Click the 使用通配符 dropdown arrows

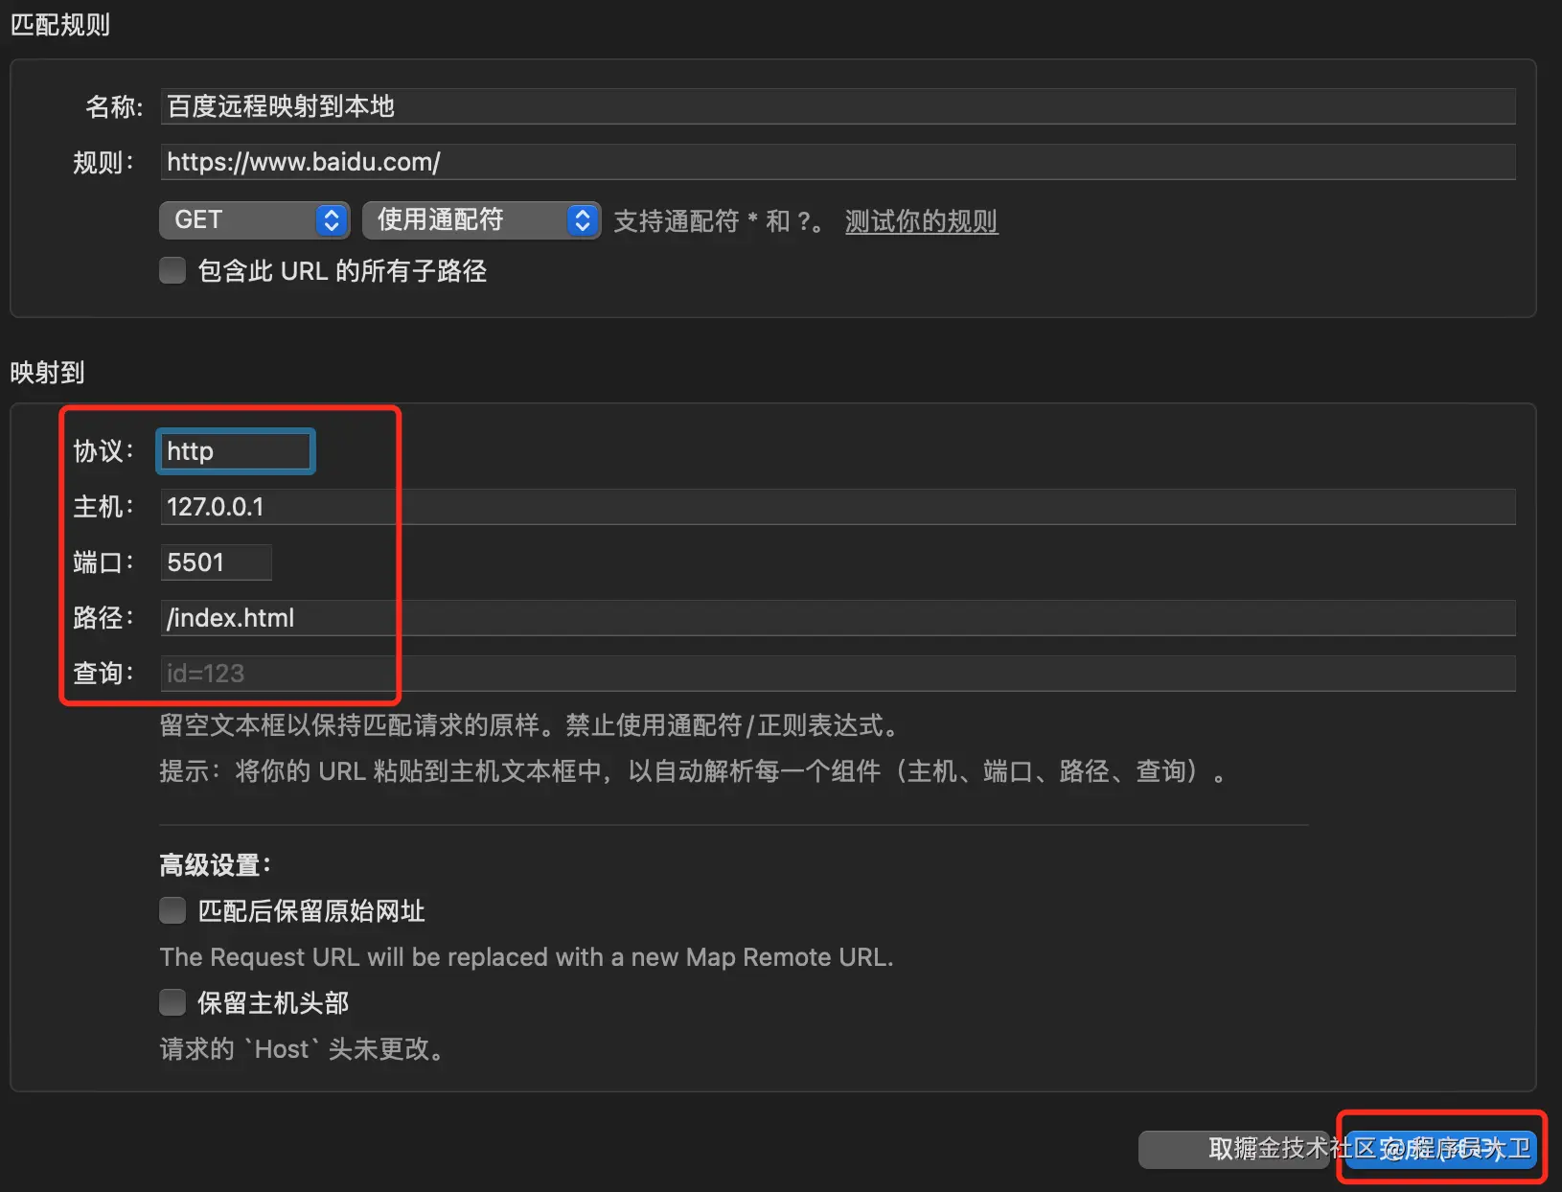coord(582,220)
